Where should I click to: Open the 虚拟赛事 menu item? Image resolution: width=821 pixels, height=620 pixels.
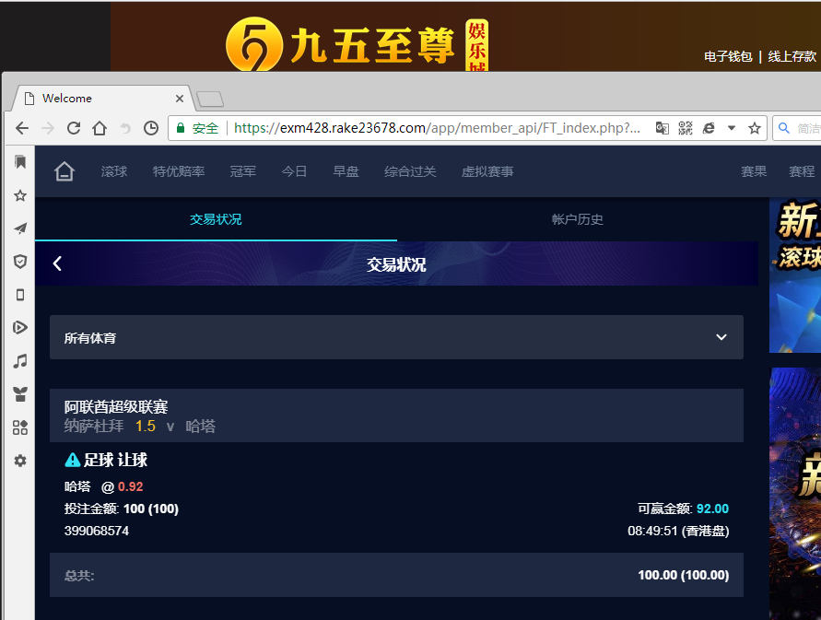(487, 171)
